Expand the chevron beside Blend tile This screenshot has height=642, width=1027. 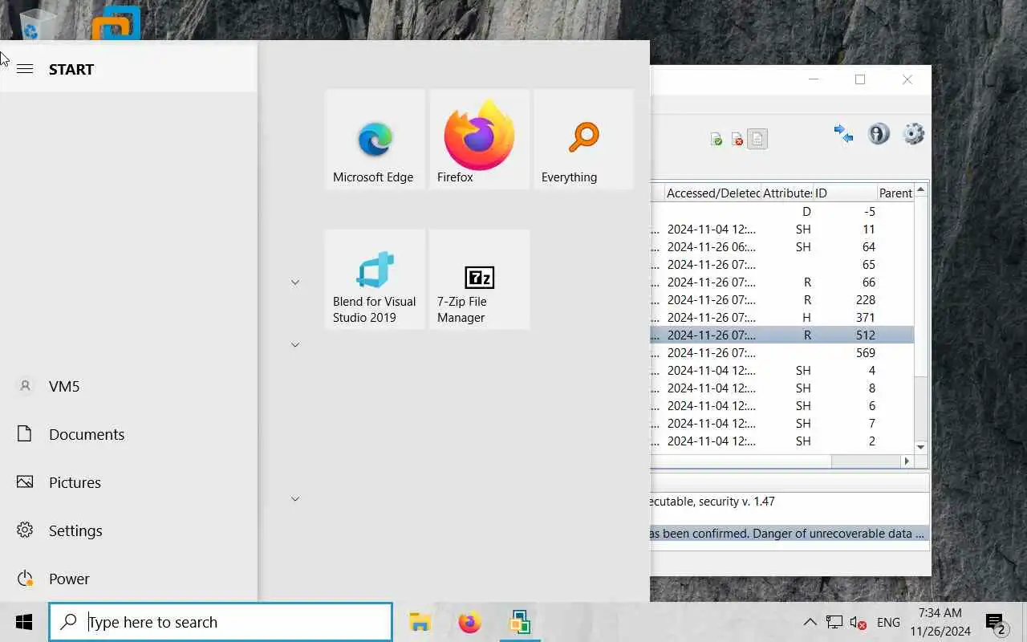click(295, 282)
